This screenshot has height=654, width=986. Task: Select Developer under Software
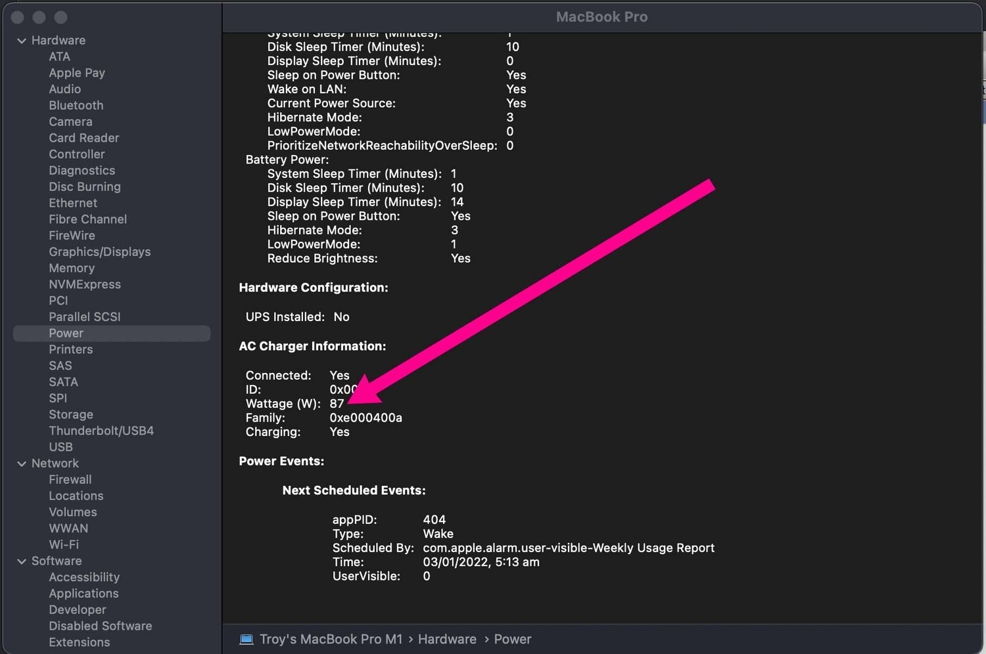77,610
